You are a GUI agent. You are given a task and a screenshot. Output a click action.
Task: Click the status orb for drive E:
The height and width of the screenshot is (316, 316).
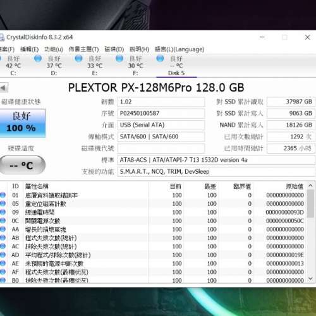[x=78, y=58]
